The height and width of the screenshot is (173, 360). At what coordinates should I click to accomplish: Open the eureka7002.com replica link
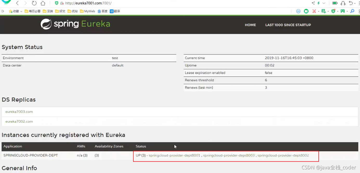19,122
